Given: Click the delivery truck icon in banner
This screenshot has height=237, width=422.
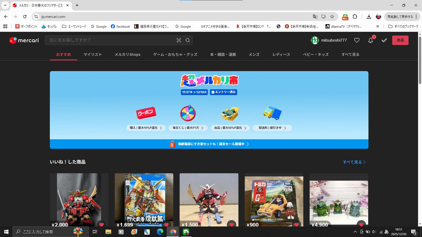Looking at the screenshot, I should tap(272, 113).
